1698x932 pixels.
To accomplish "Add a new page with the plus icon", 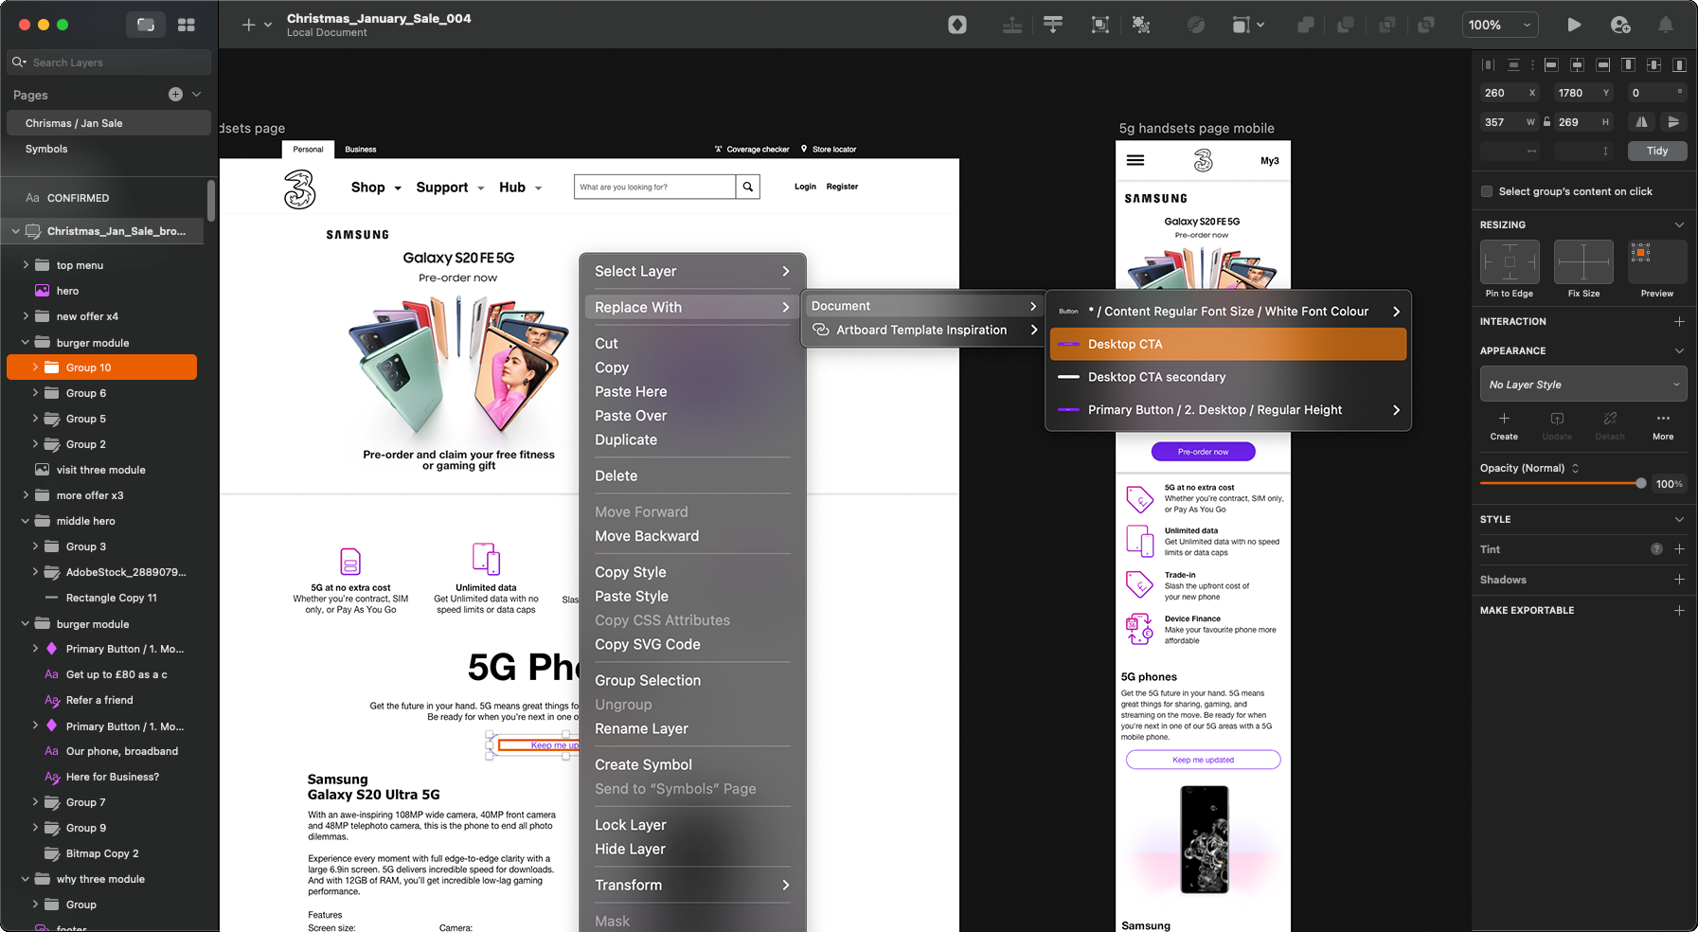I will click(x=175, y=94).
